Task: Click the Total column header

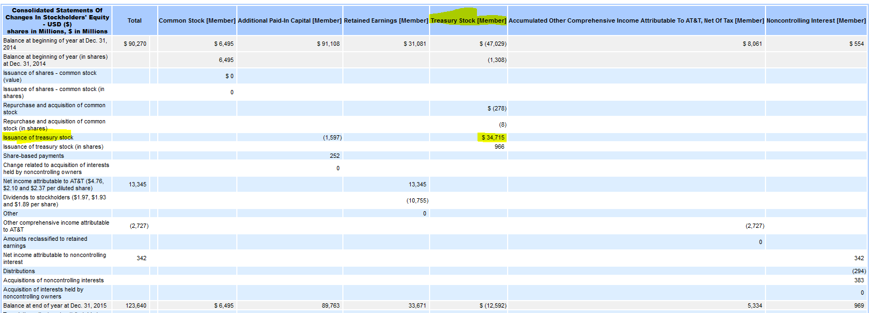Action: pos(135,20)
